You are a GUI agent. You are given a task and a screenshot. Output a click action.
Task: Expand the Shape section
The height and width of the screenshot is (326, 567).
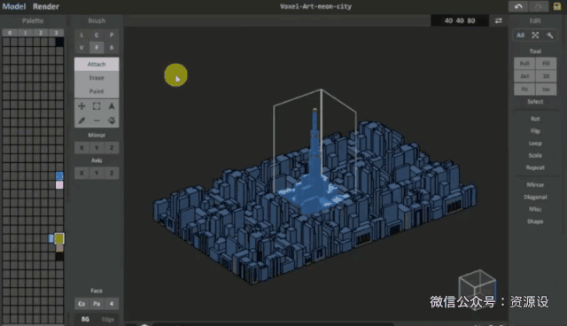(535, 221)
